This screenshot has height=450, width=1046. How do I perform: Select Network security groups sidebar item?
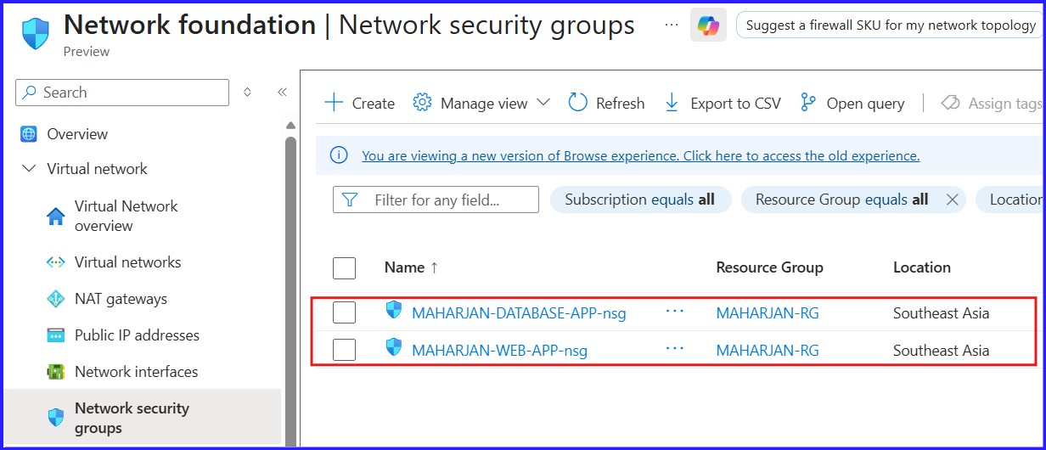(142, 418)
